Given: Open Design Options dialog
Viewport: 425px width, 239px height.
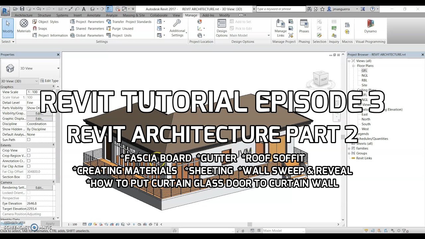Looking at the screenshot, I should [221, 28].
